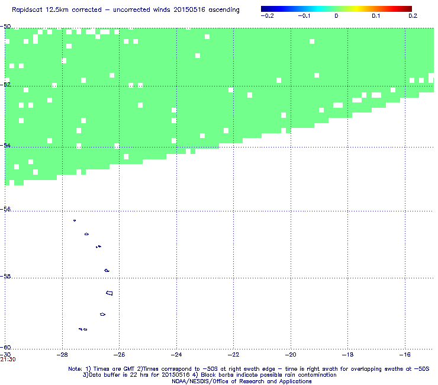Click the -0.1 color scale label
Viewport: 438px width, 385px height.
[304, 16]
